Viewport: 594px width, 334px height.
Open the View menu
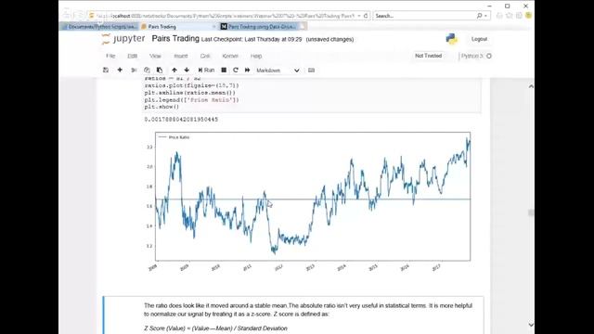(155, 56)
